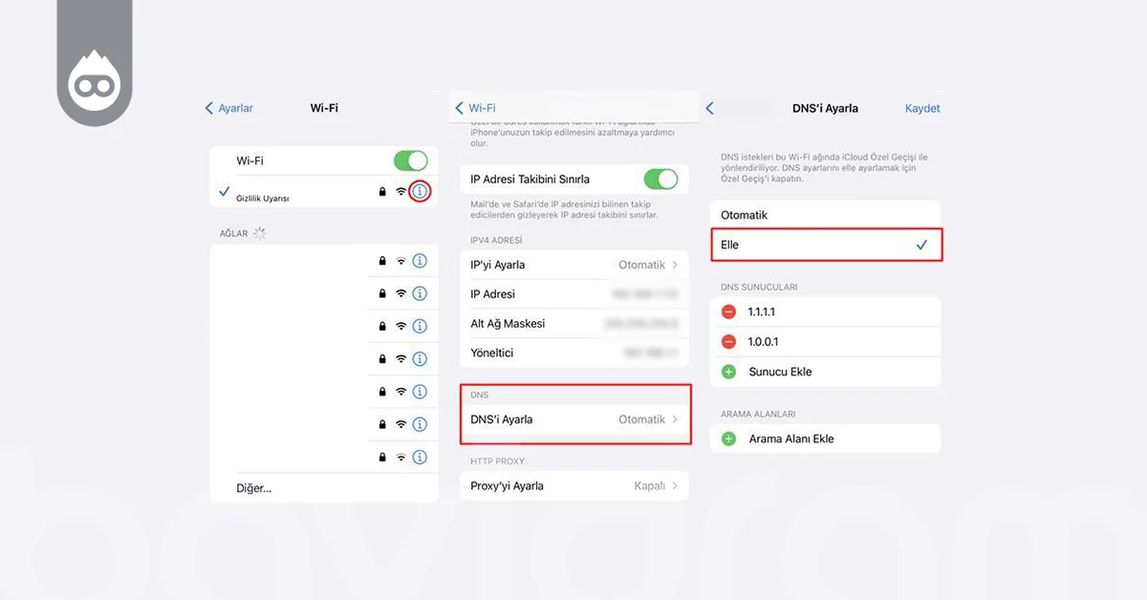Viewport: 1147px width, 600px height.
Task: Tap green plus icon for Arama Alanı Ekle
Action: (x=728, y=439)
